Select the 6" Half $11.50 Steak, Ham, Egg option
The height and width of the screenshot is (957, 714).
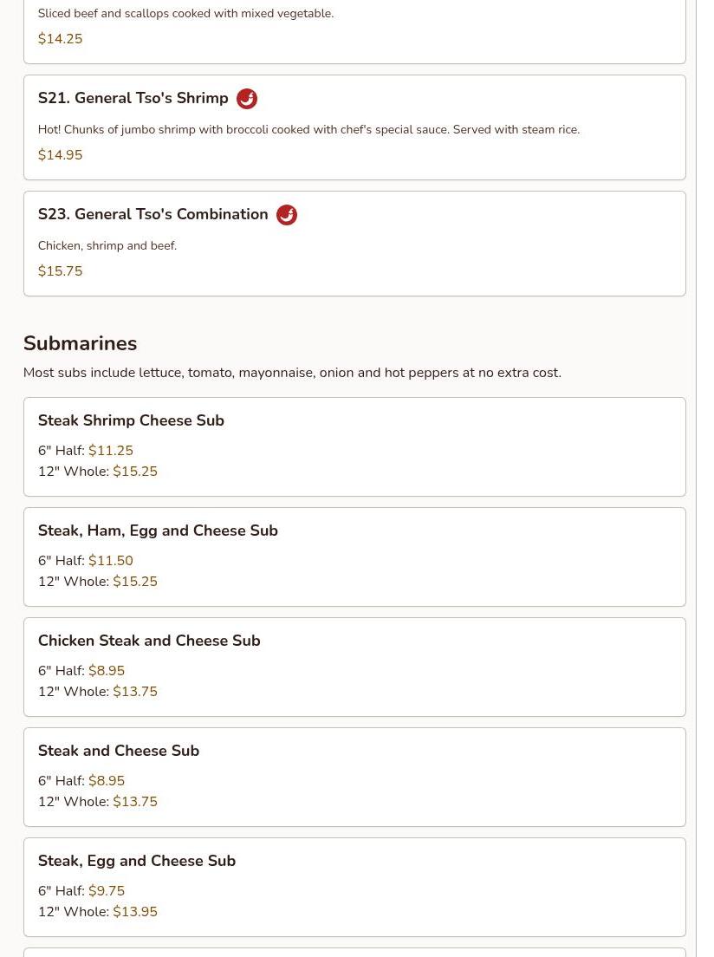click(111, 561)
